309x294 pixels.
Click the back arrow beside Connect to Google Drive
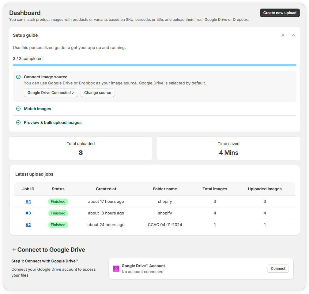pos(14,250)
